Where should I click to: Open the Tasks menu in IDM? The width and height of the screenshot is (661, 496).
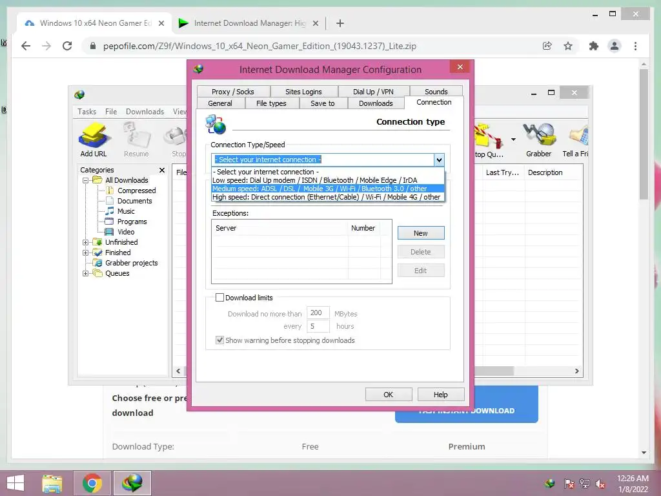87,111
